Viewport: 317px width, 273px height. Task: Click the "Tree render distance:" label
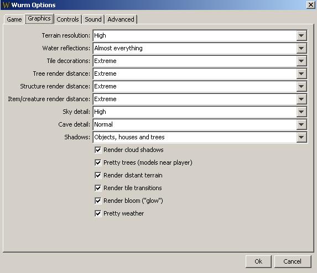pyautogui.click(x=61, y=73)
